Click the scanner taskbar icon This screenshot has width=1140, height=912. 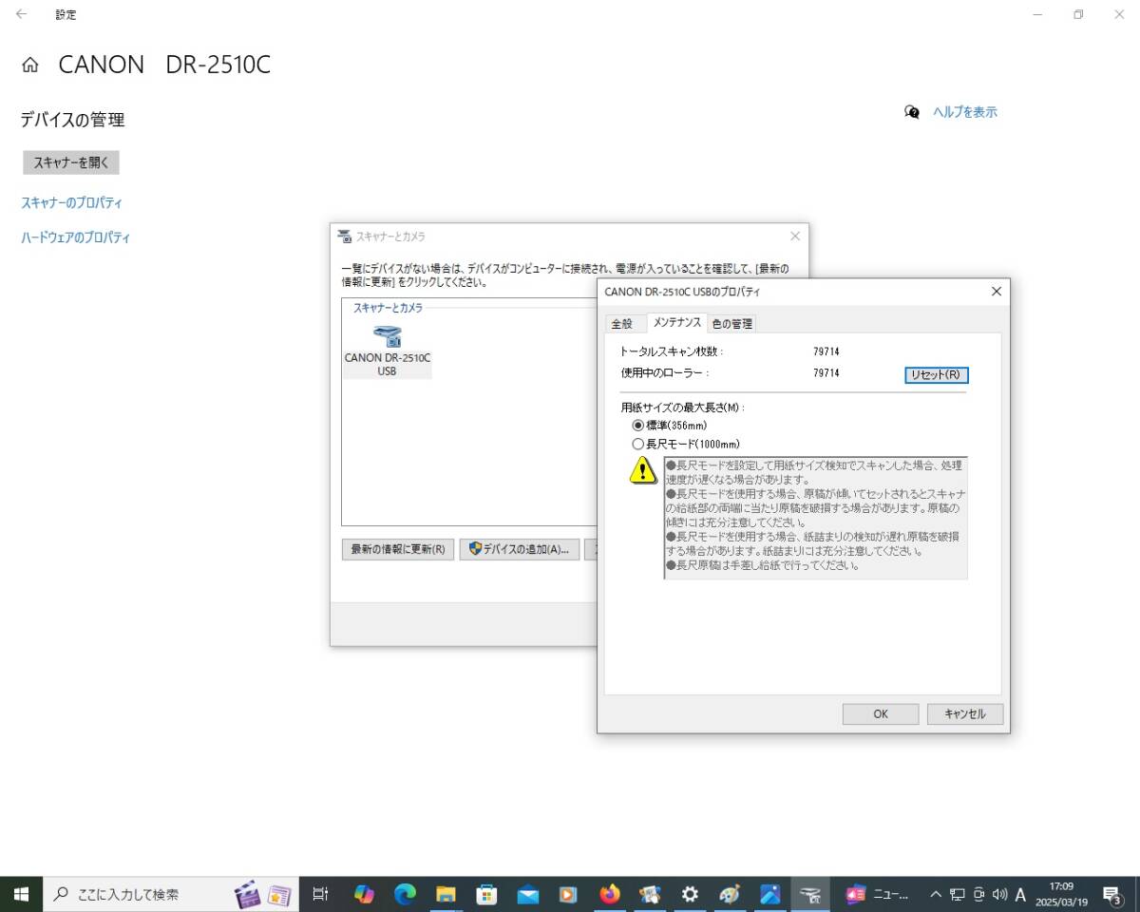(x=810, y=894)
